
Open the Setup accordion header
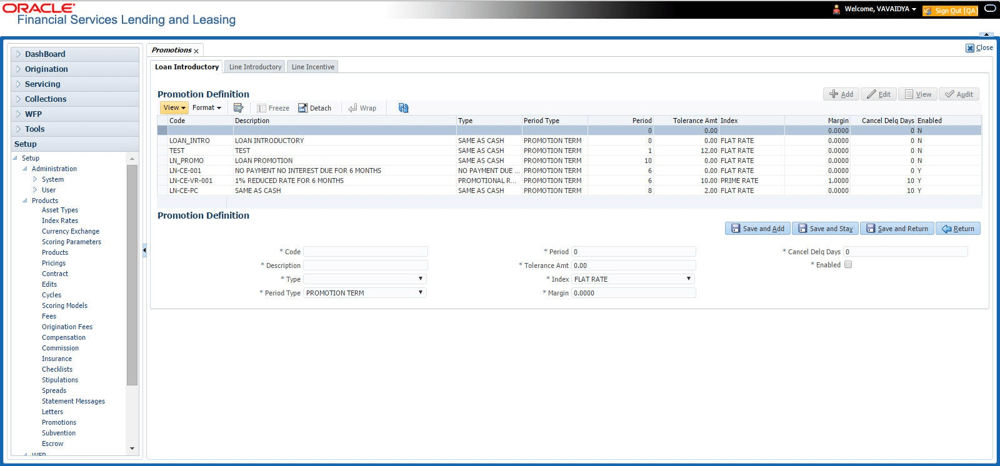coord(75,144)
